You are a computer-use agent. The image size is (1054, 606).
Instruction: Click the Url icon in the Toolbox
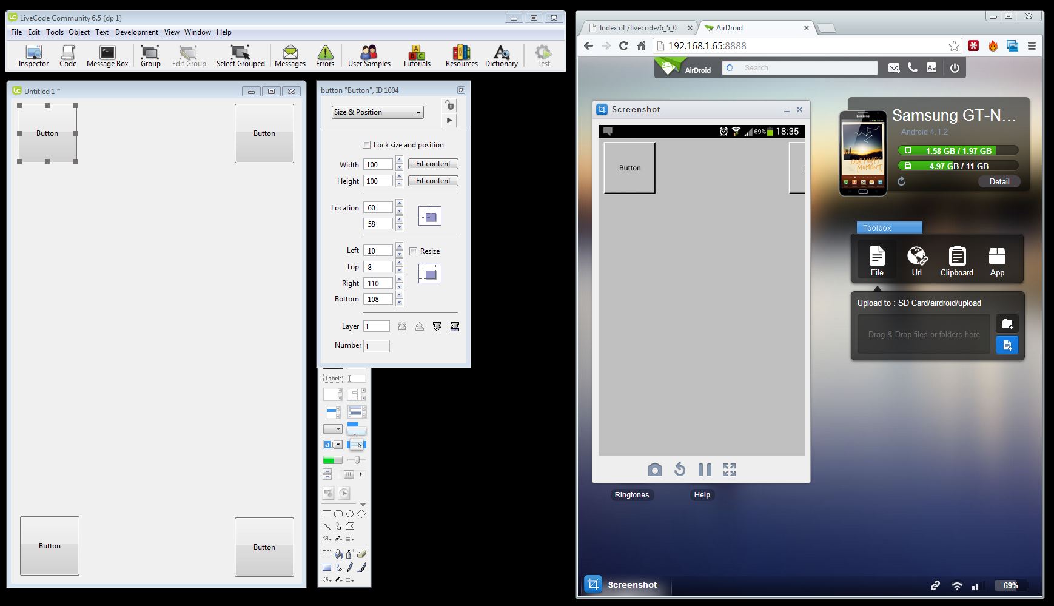(x=916, y=261)
